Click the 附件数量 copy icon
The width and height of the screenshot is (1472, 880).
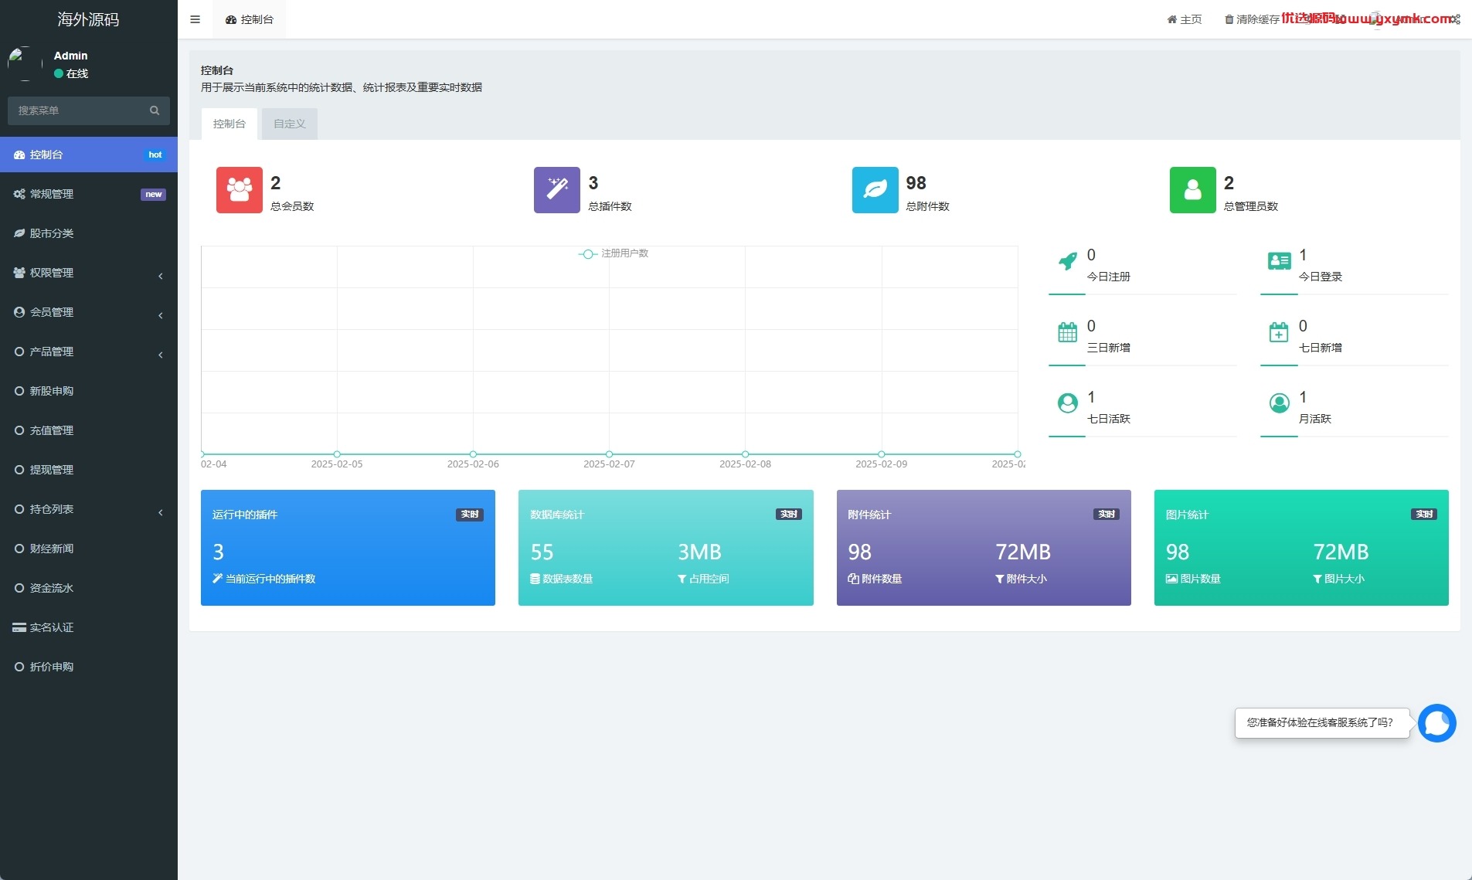pyautogui.click(x=853, y=579)
